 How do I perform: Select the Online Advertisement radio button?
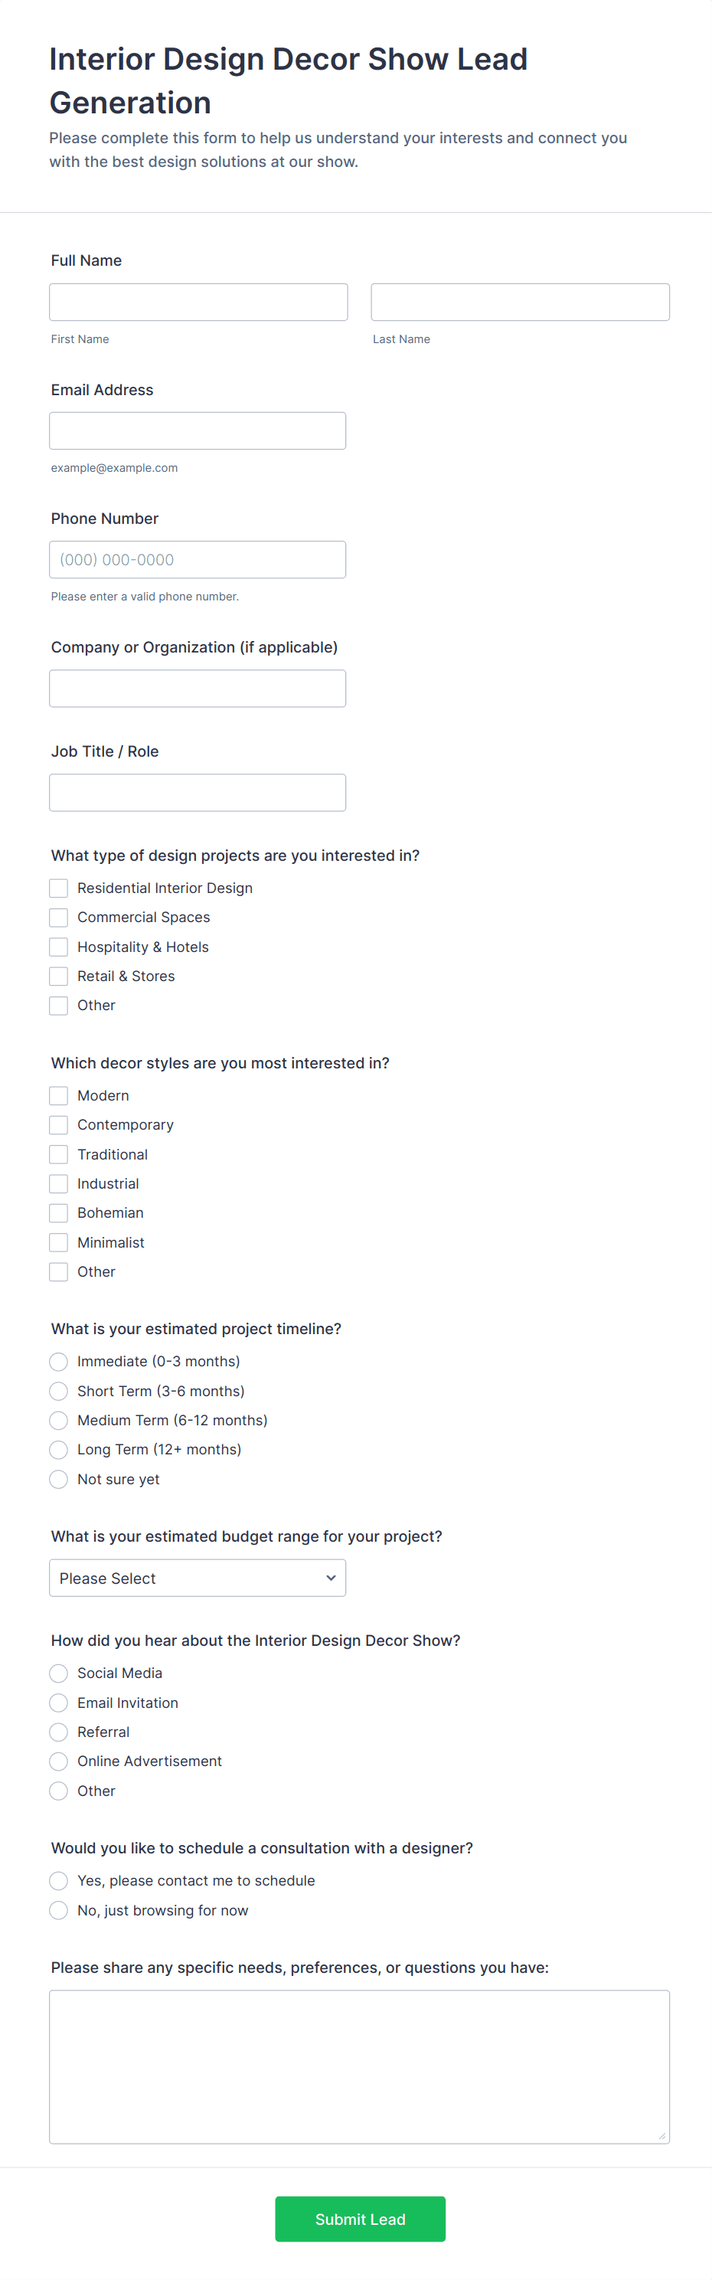[58, 1762]
